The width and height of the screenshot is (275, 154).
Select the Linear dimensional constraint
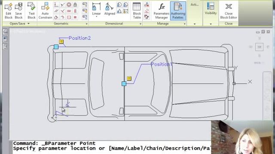click(96, 9)
